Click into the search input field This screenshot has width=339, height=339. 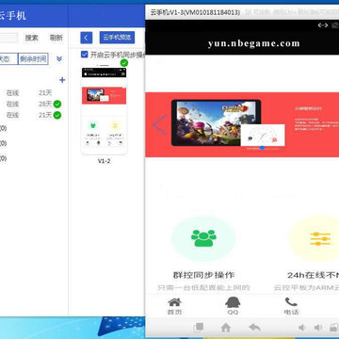[x=8, y=38]
